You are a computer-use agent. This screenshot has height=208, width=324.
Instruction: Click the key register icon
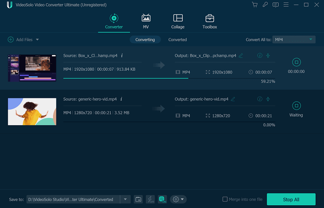click(x=265, y=5)
